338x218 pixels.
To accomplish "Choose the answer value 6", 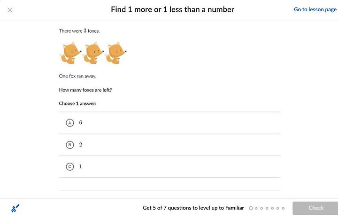I will [80, 122].
